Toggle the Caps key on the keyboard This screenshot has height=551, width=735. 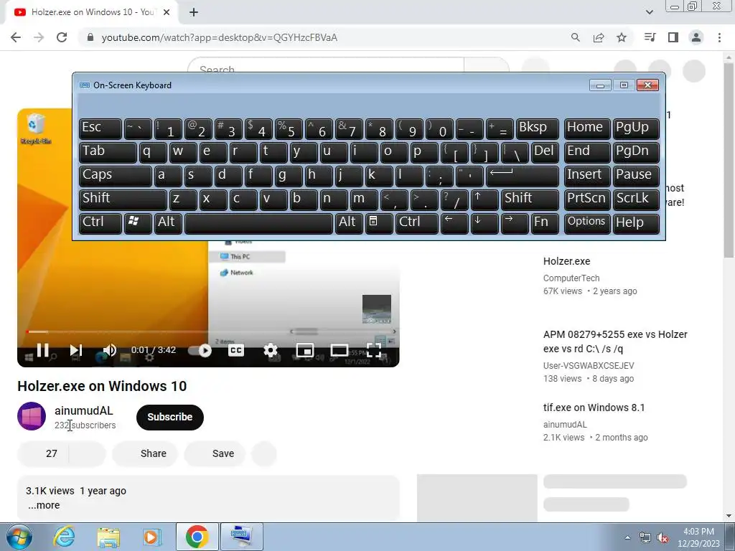coord(116,176)
